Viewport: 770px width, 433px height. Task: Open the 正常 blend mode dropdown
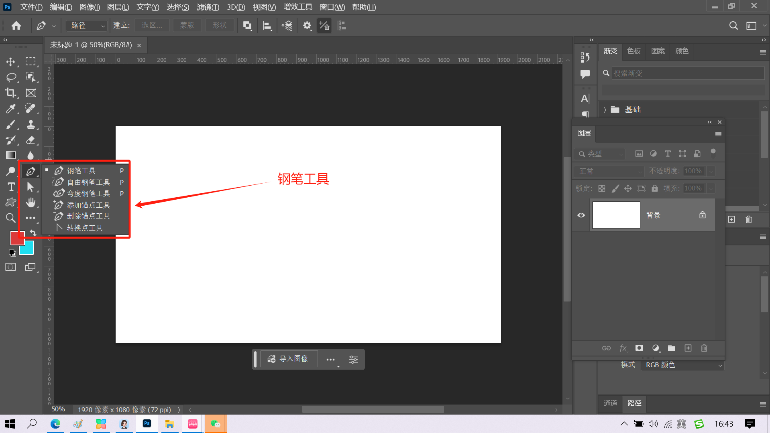coord(609,172)
